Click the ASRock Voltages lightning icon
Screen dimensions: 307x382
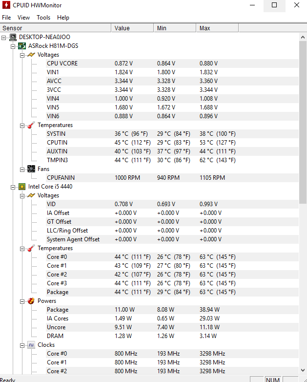point(31,55)
